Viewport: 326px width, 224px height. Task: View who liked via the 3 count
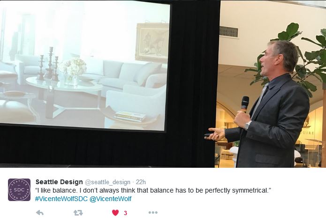click(x=125, y=213)
